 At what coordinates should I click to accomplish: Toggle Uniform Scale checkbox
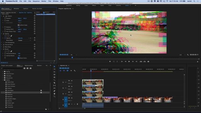(19, 25)
